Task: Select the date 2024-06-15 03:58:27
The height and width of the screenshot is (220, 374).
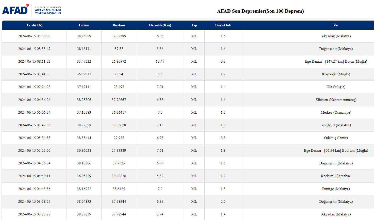Action: 34,201
